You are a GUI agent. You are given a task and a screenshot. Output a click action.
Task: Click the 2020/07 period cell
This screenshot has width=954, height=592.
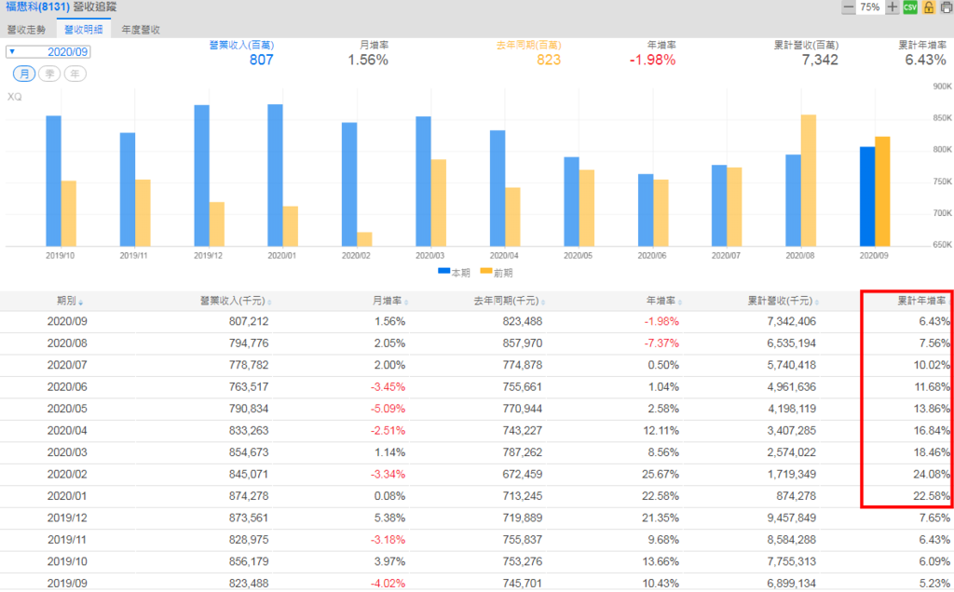coord(67,365)
